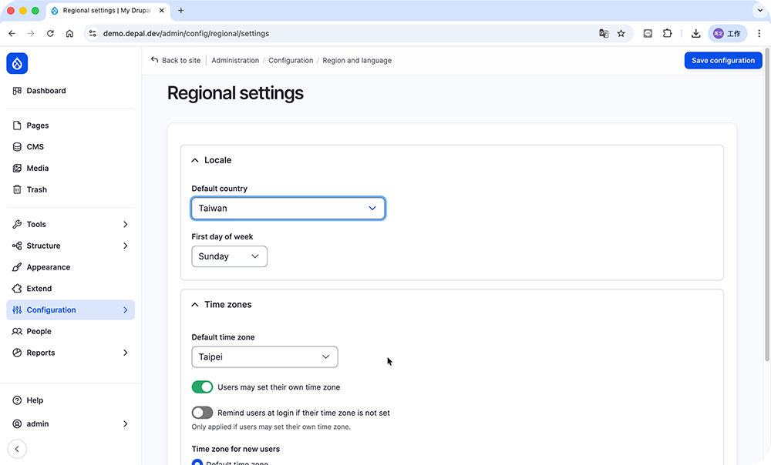Click the browser reload icon
This screenshot has height=465, width=771.
(50, 34)
